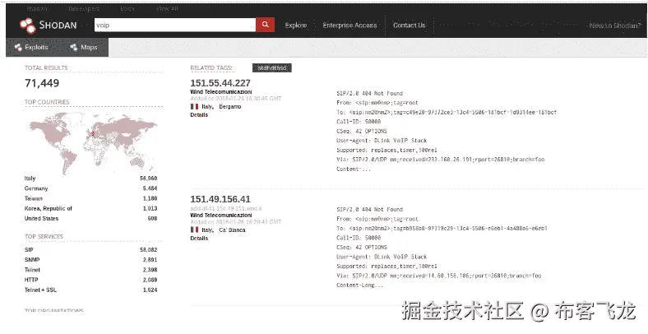Screen dimensions: 648x334
Task: Open the Exploits tab
Action: pyautogui.click(x=31, y=48)
